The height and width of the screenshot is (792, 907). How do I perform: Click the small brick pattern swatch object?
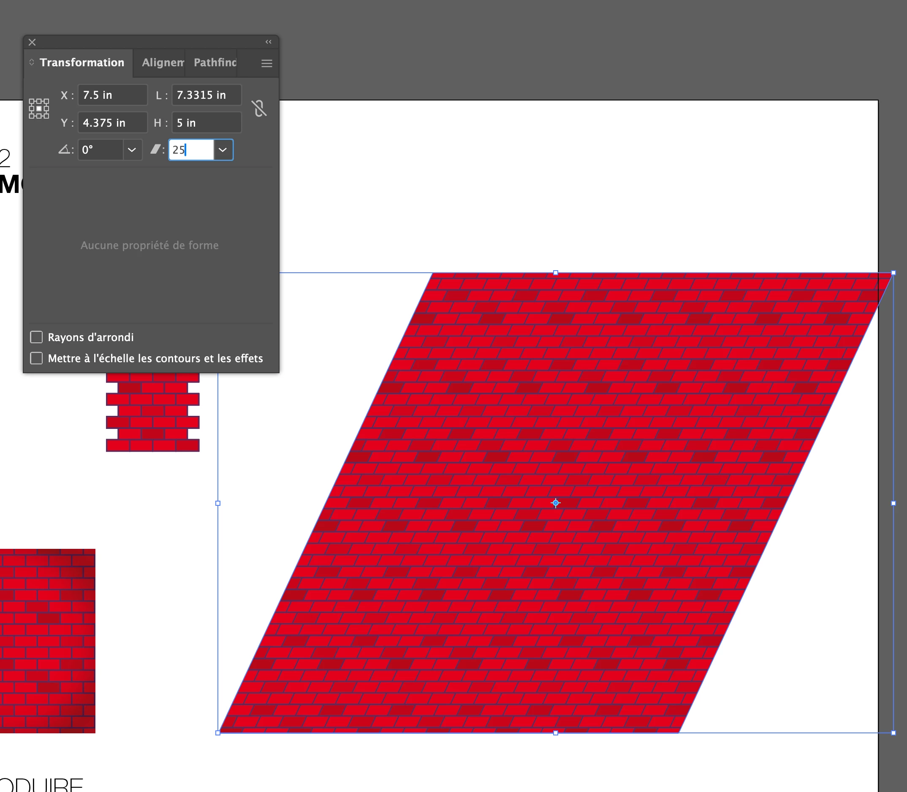click(152, 412)
